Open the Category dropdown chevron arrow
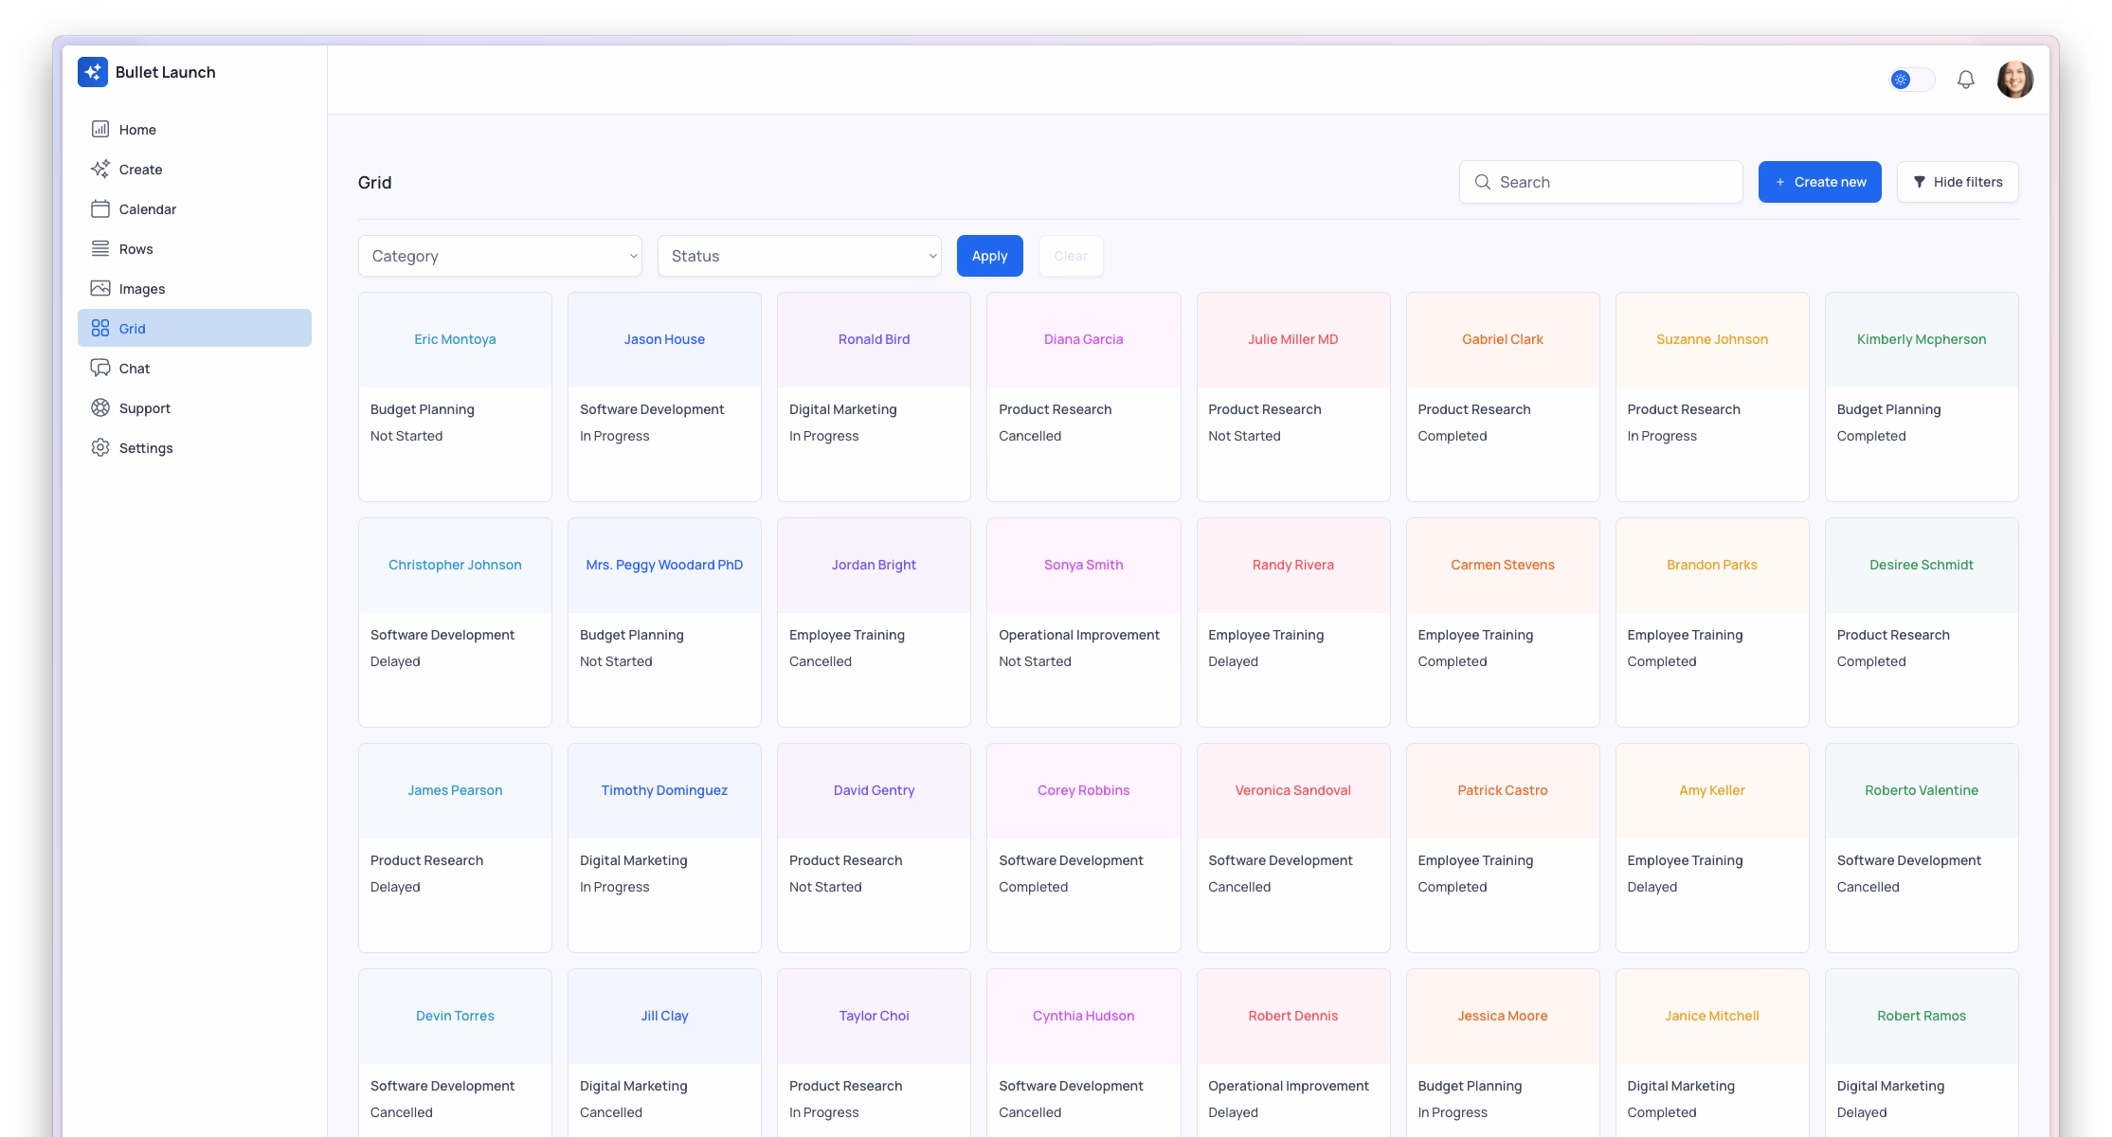The width and height of the screenshot is (2112, 1137). [632, 256]
